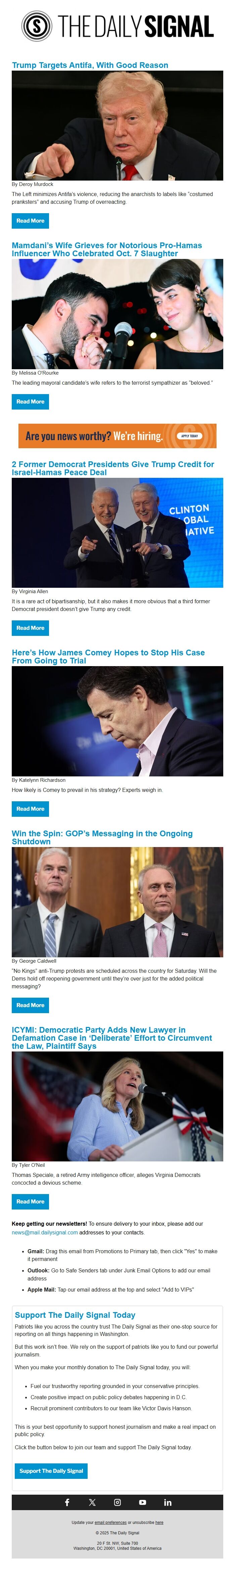The height and width of the screenshot is (1572, 235).
Task: Click Read More under the Mamdani article
Action: point(31,401)
